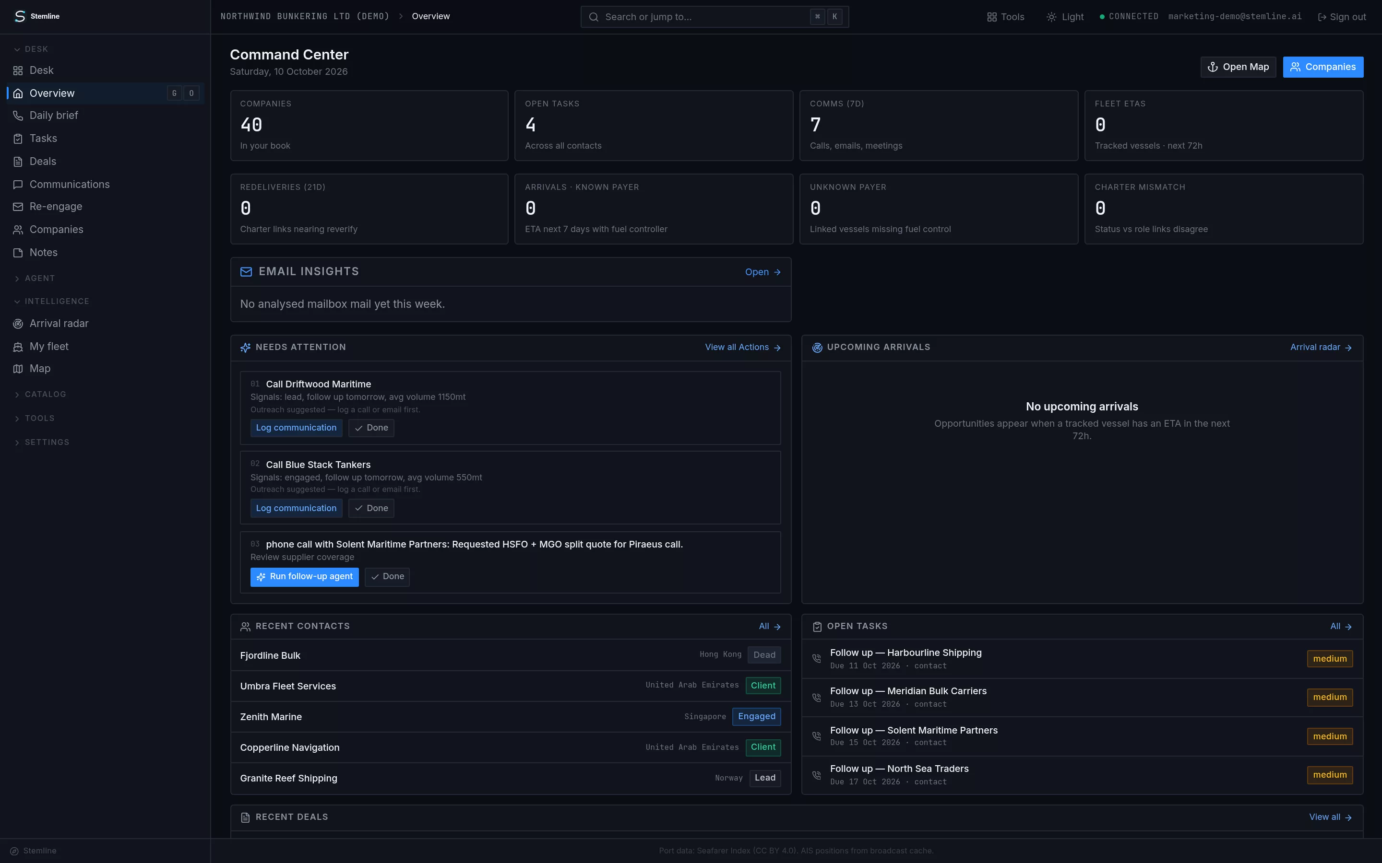Screen dimensions: 1382x863
Task: Expand the TOOLS sidebar section
Action: click(34, 419)
